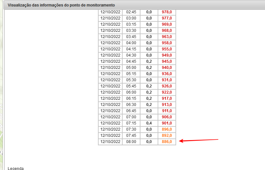Select the 04:45 time cell
This screenshot has width=265, height=170.
(x=131, y=61)
